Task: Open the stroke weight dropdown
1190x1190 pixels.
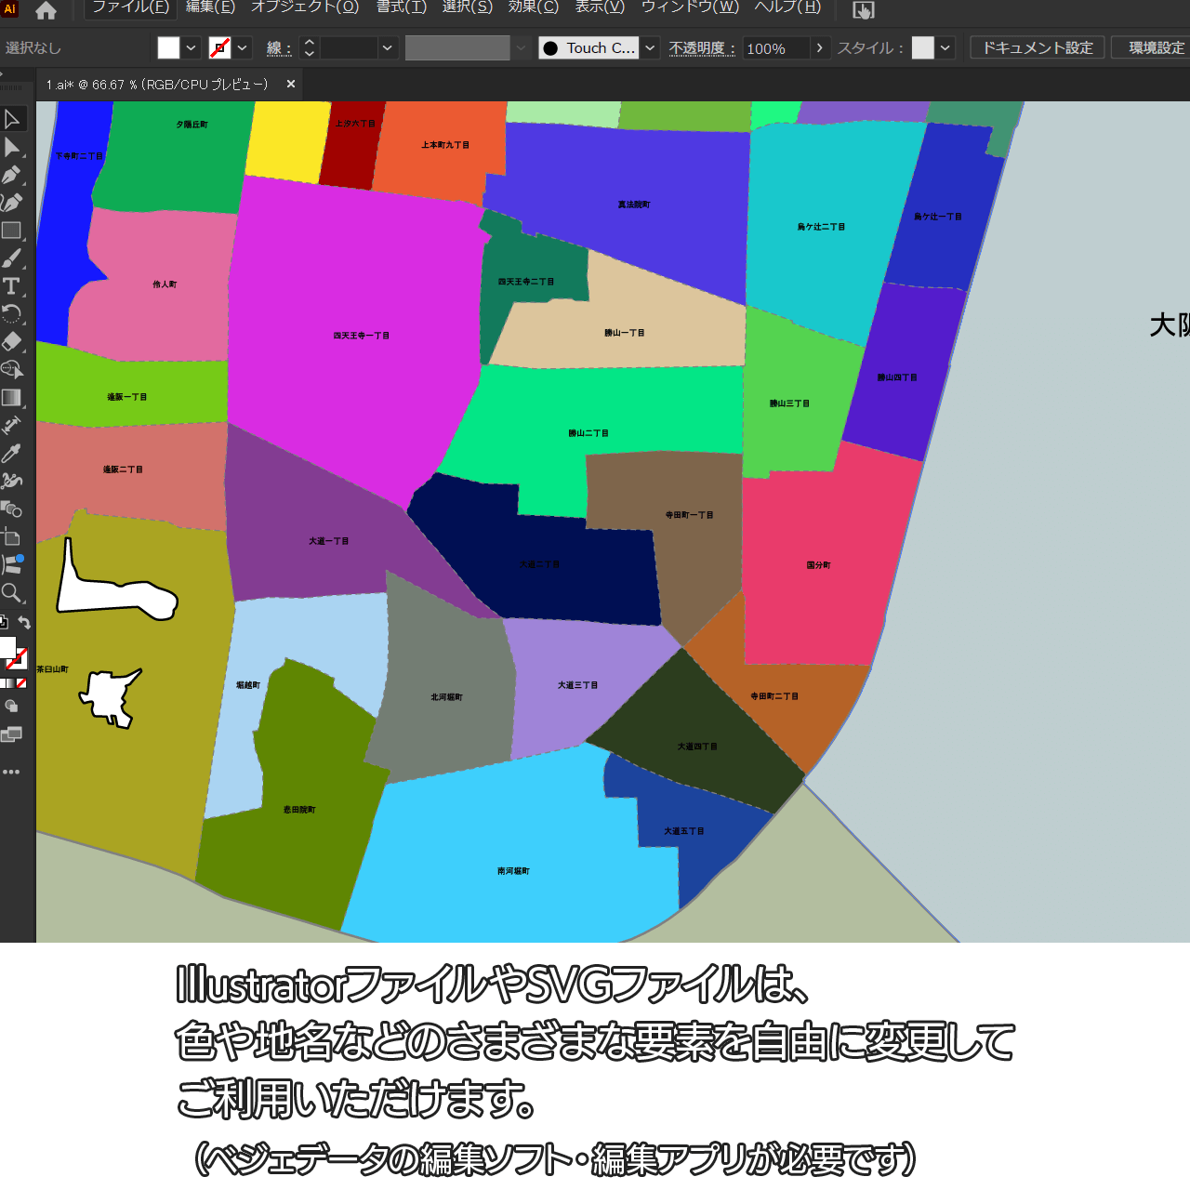Action: click(388, 48)
